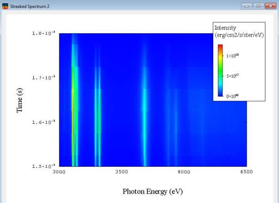Click the 1.6×10^-8 tick on time axis
The height and width of the screenshot is (203, 279).
click(44, 122)
